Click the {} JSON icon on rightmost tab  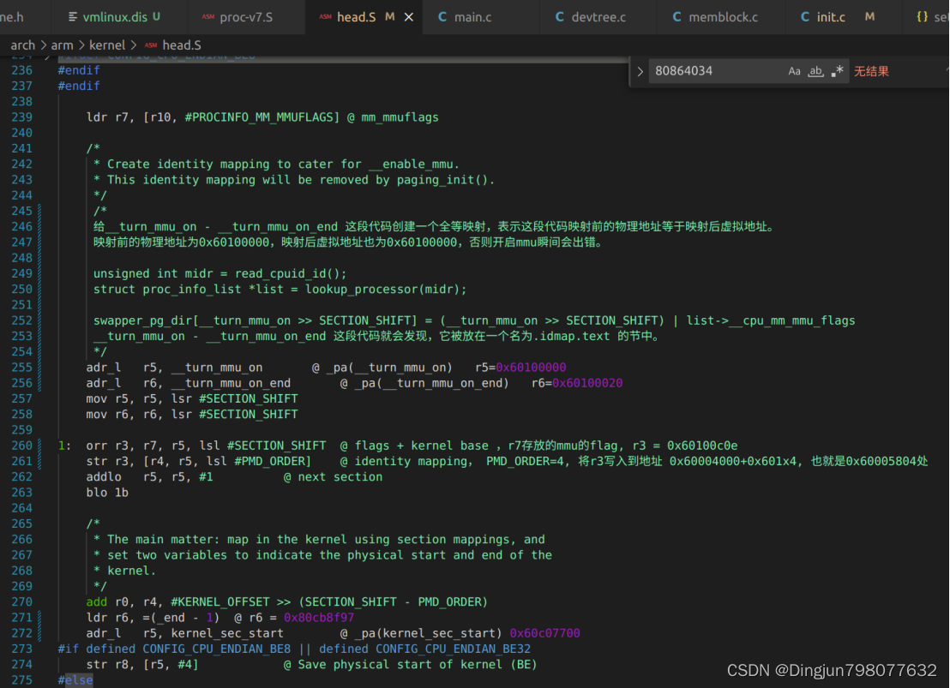pyautogui.click(x=923, y=16)
